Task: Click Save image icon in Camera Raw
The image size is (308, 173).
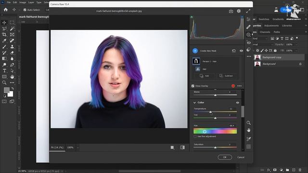Action: click(231, 11)
